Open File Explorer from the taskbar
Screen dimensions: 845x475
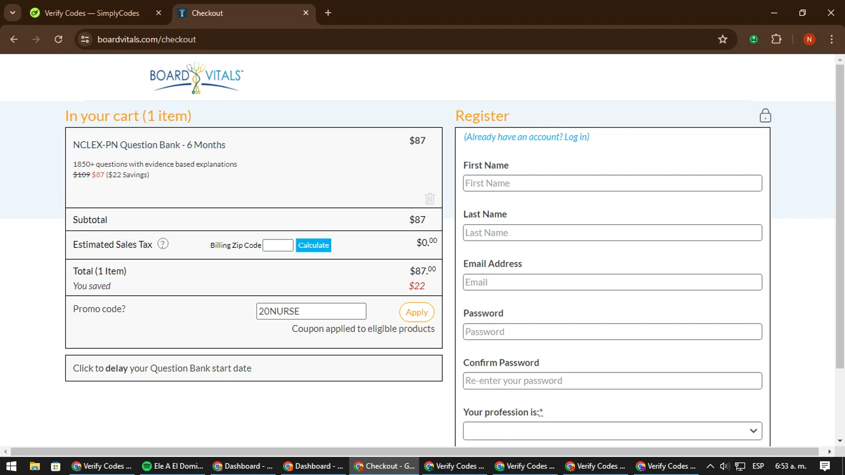pos(35,466)
